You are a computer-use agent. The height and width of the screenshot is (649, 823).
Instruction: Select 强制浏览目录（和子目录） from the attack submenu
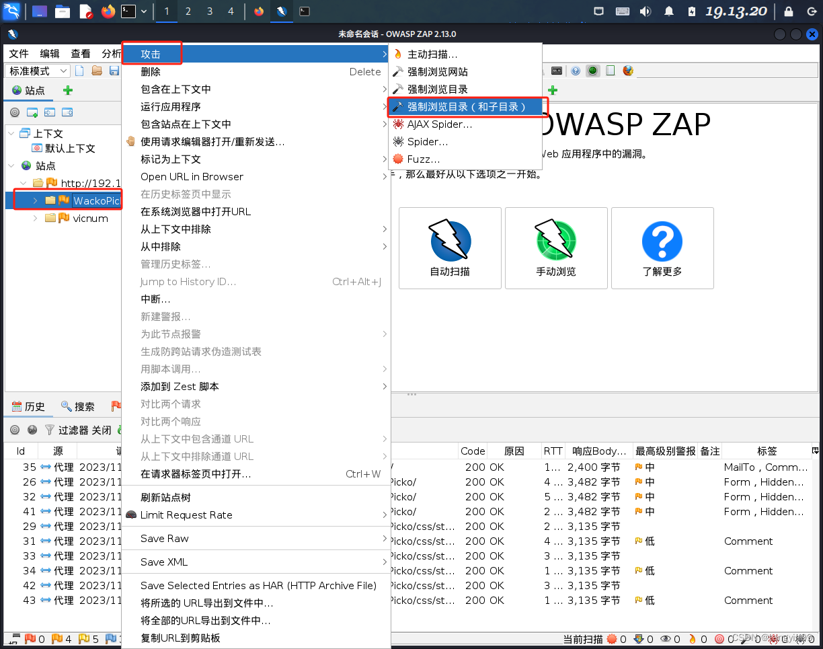tap(468, 106)
